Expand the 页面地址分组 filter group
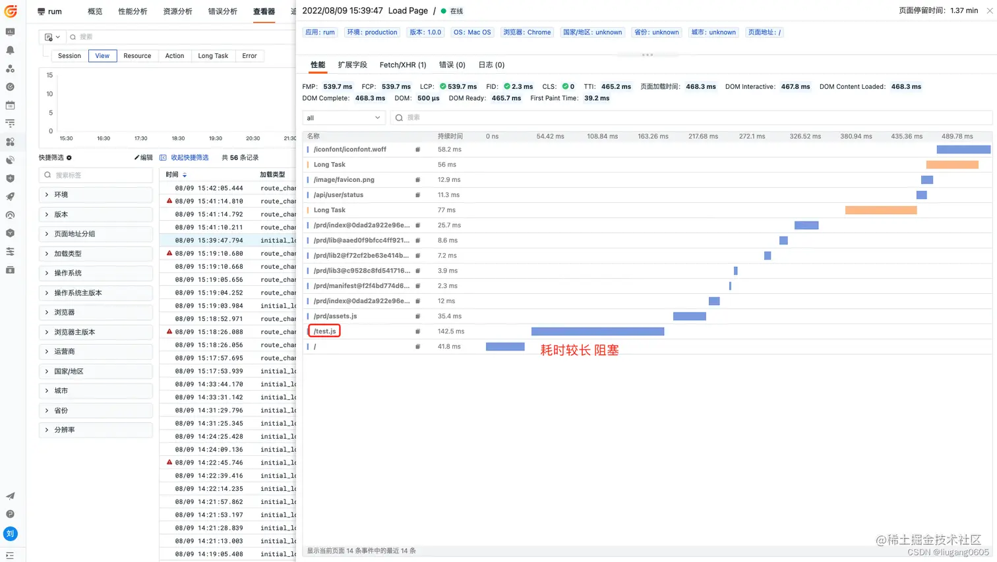 coord(96,234)
